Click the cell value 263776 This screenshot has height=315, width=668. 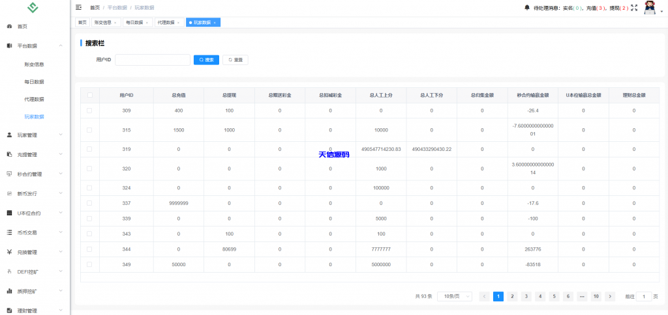[532, 249]
